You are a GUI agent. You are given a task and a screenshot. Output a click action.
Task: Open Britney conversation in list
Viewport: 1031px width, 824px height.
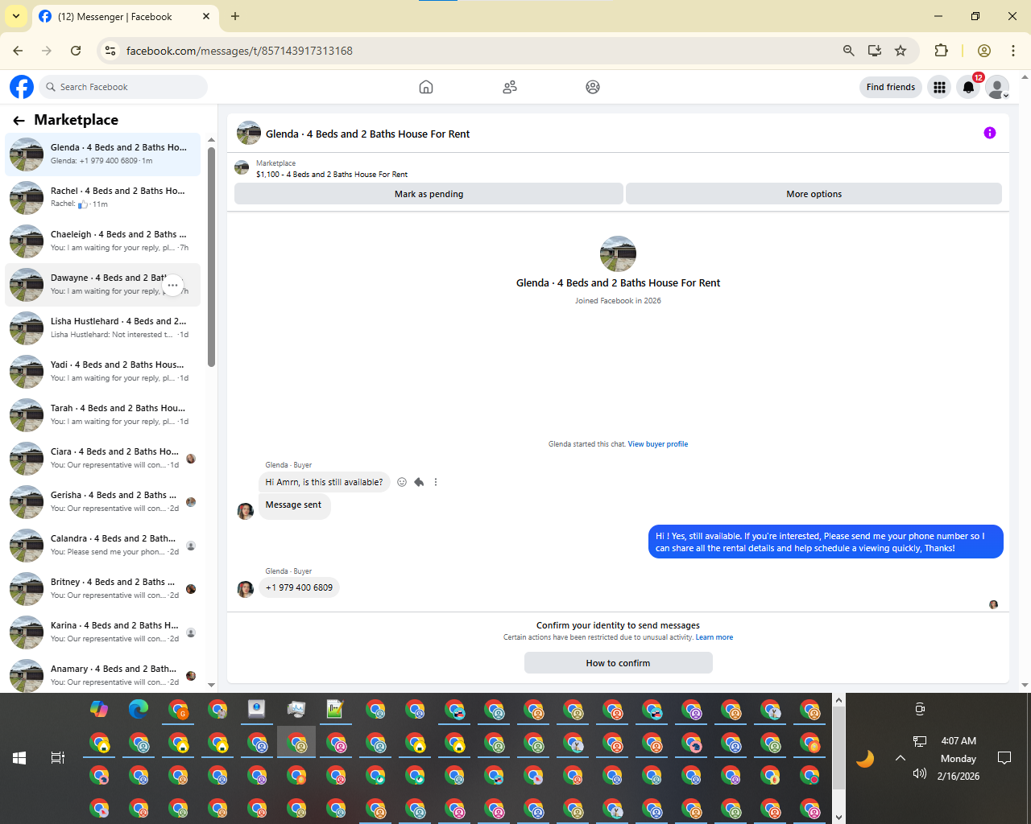pos(103,589)
